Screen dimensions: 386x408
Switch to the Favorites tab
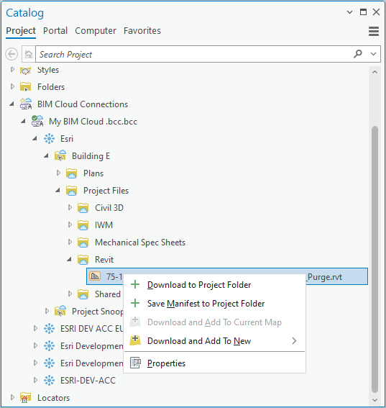142,31
